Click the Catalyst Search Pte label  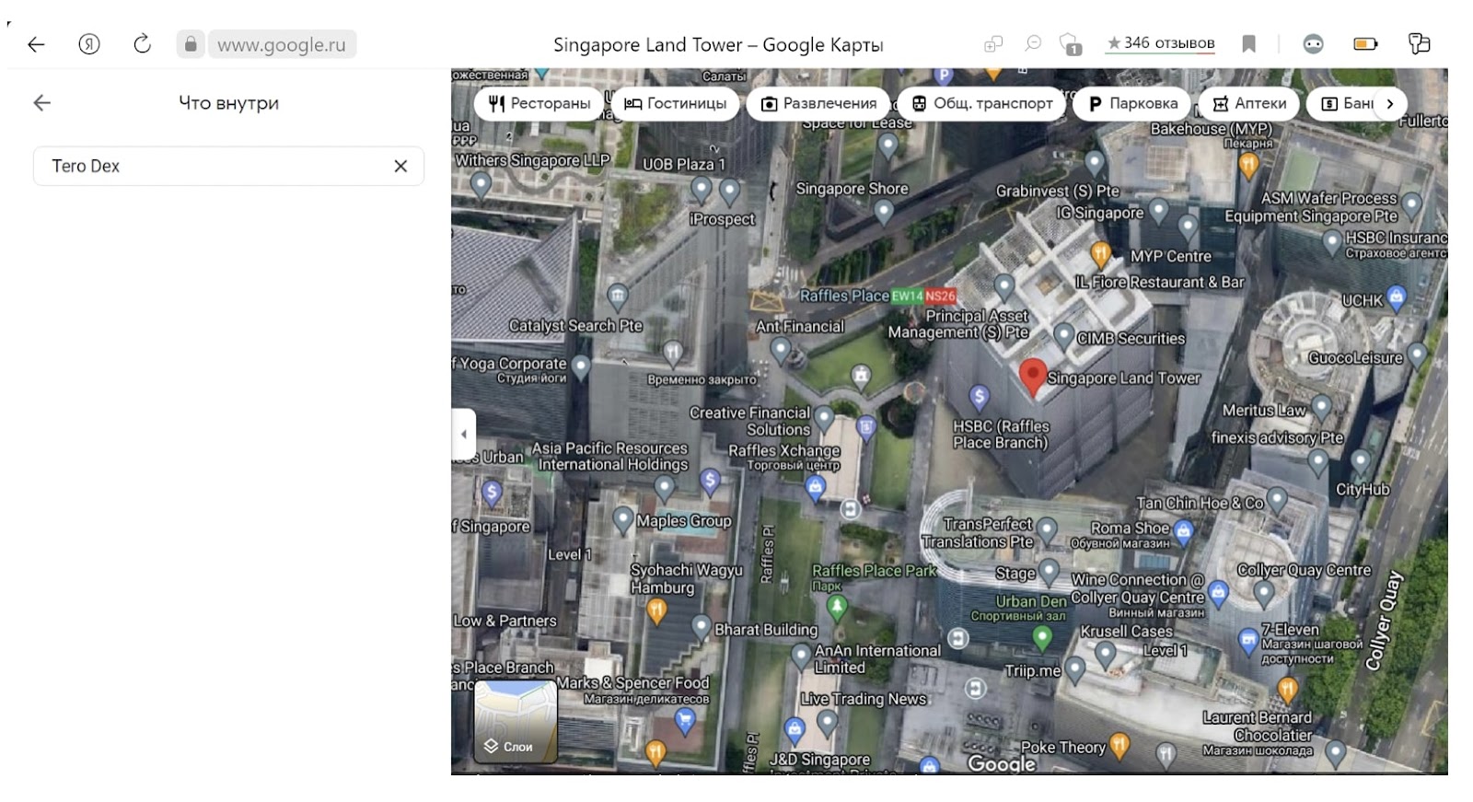coord(575,326)
